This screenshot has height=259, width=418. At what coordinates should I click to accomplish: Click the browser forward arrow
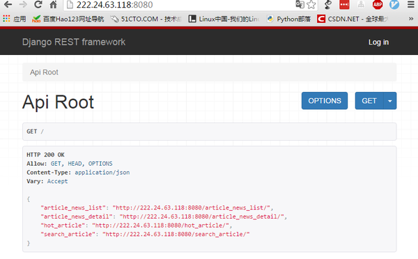pos(23,5)
